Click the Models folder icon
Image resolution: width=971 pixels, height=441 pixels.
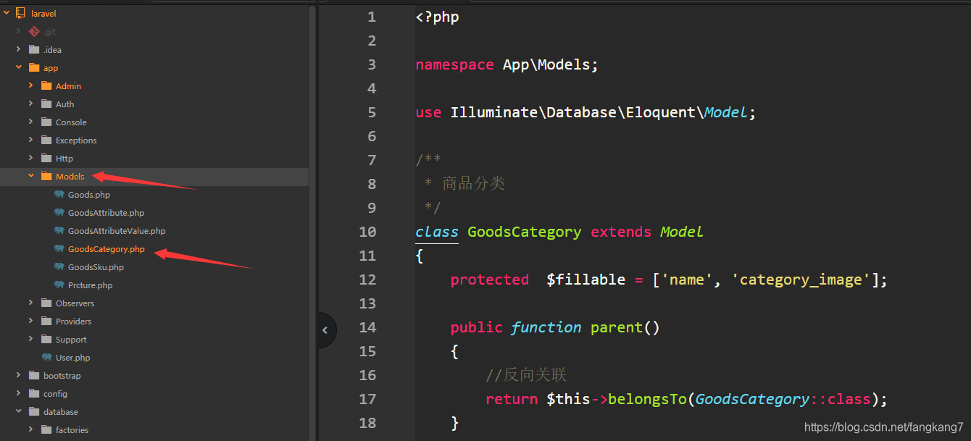(x=46, y=177)
